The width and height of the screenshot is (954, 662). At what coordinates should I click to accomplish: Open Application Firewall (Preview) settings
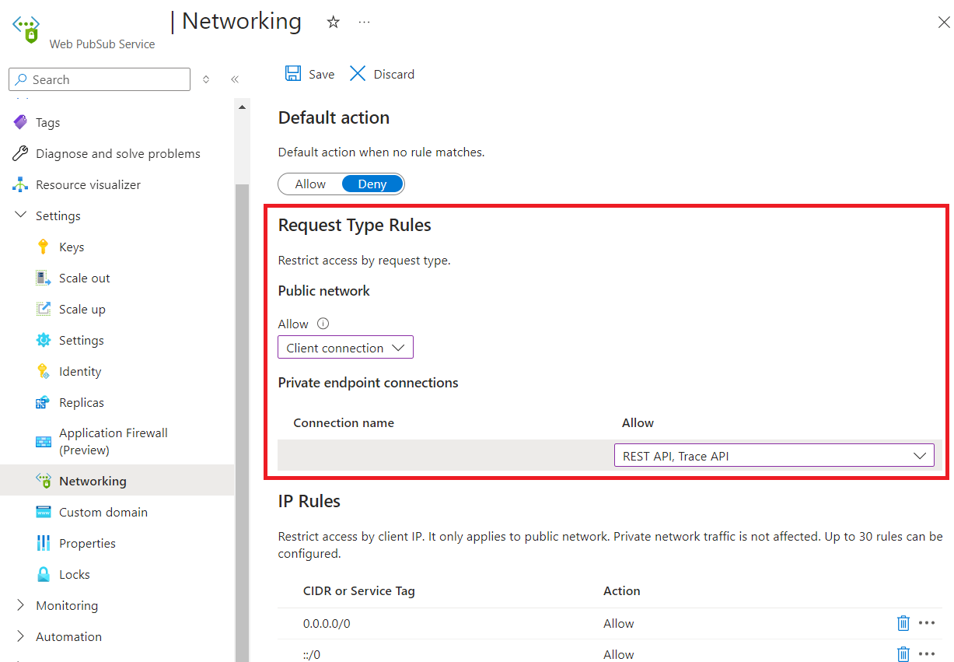[113, 441]
